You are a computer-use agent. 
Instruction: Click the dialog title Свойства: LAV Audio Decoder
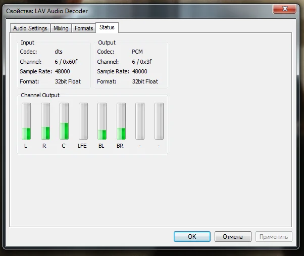tap(47, 11)
